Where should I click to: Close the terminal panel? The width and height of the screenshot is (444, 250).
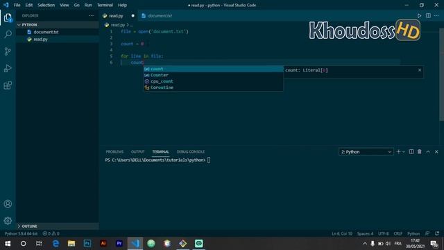coord(436,152)
